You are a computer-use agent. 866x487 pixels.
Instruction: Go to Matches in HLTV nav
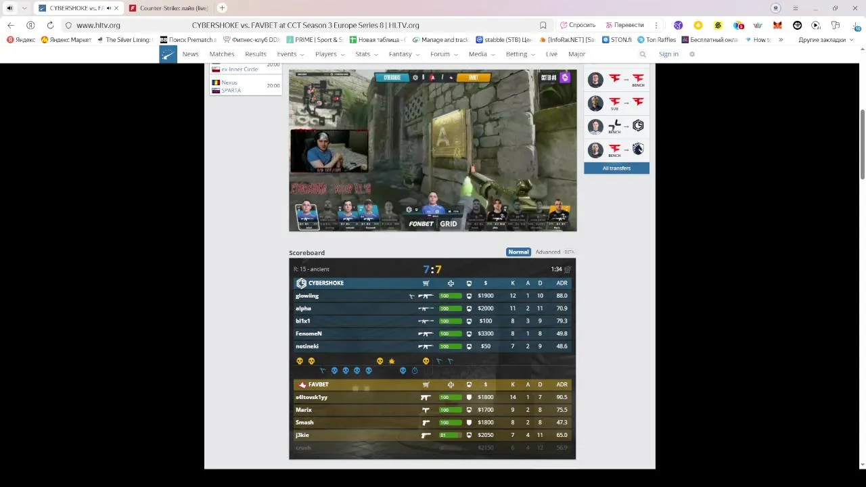point(222,54)
